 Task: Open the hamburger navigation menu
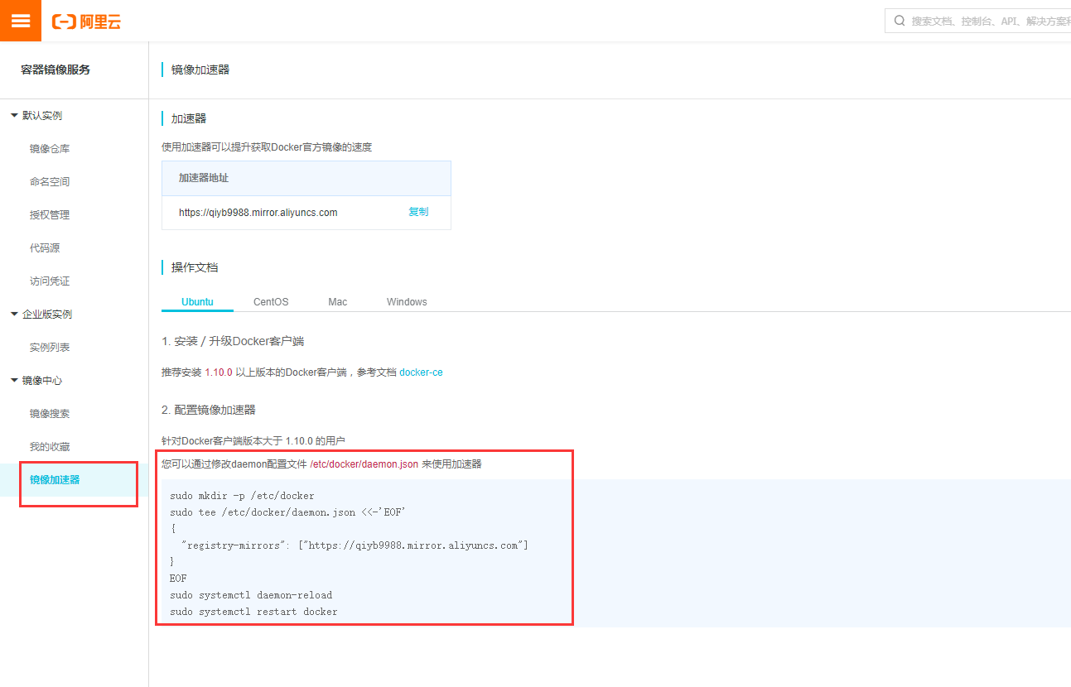pos(20,20)
